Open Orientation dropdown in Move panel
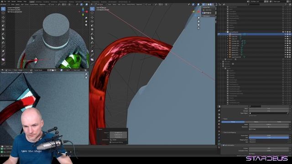 pos(119,140)
